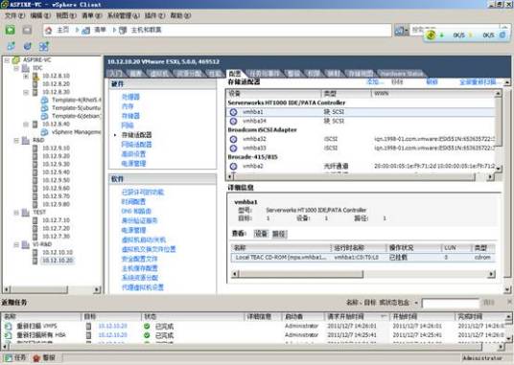
Task: Click down arrow of adapter list scrollbar
Action: coord(499,170)
